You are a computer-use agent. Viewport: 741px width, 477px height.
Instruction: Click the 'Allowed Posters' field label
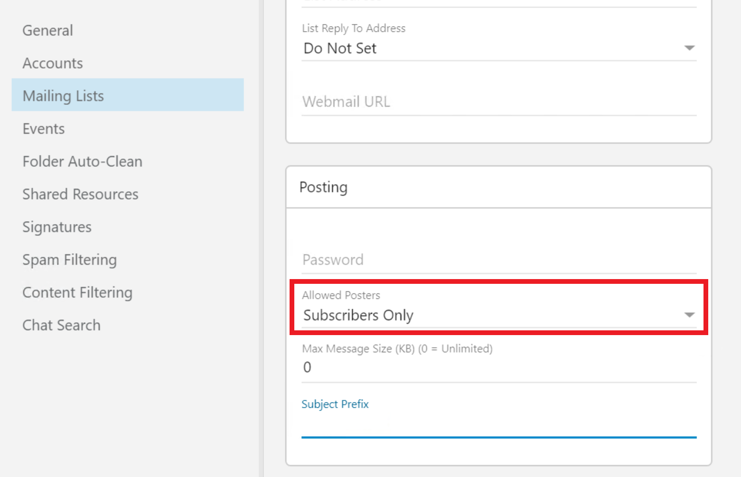[341, 295]
